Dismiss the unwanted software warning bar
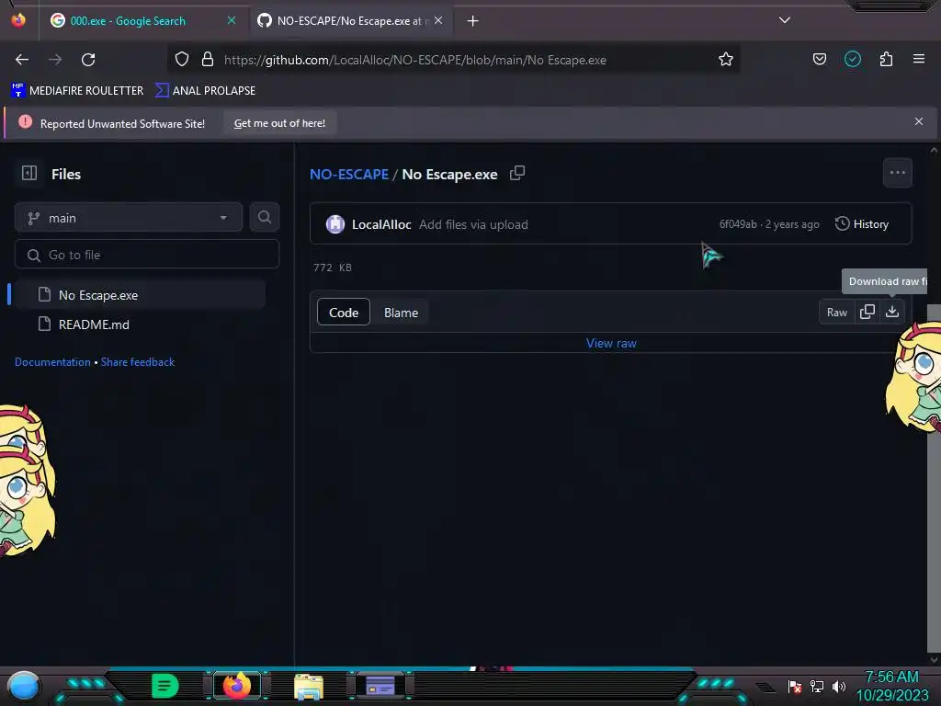The height and width of the screenshot is (706, 941). click(x=918, y=122)
